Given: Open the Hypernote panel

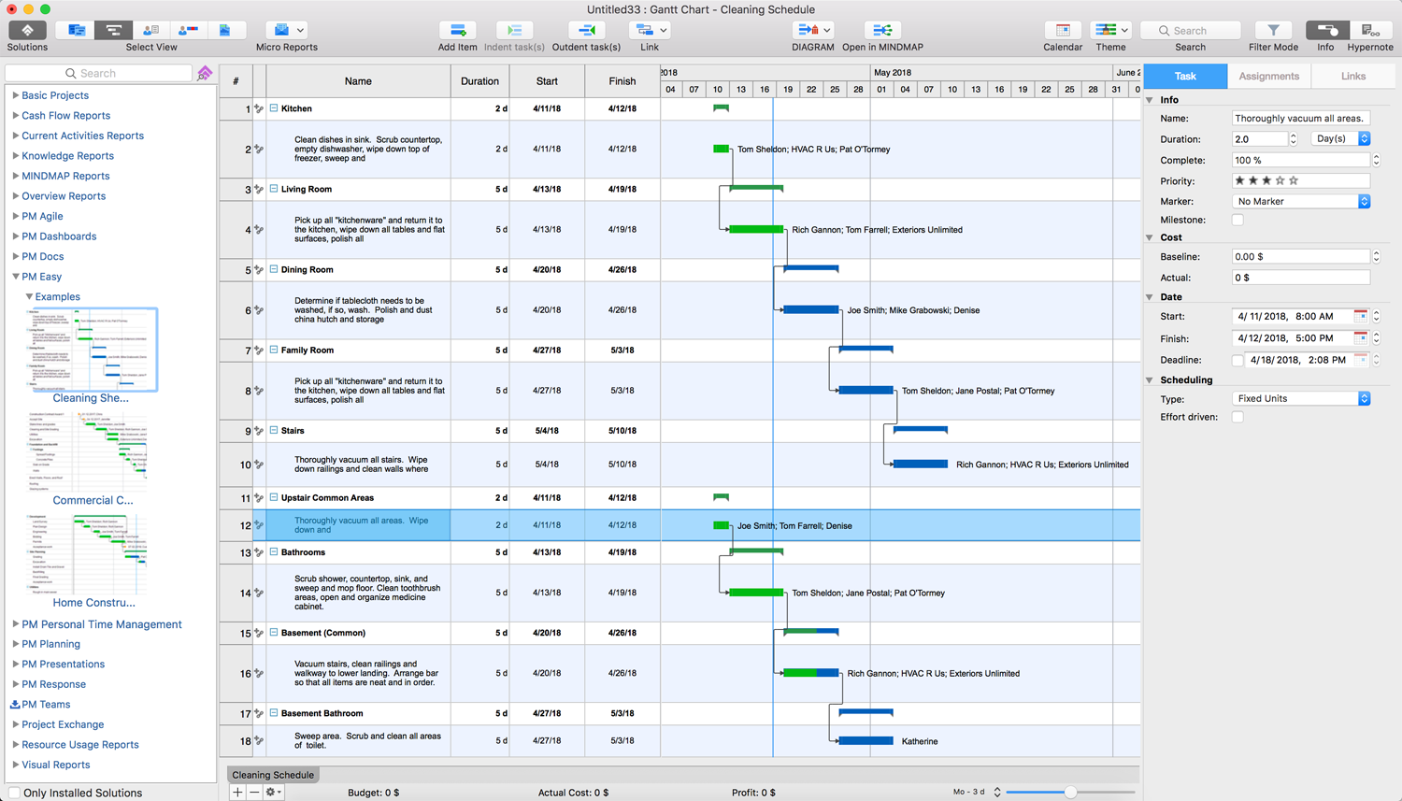Looking at the screenshot, I should 1369,31.
